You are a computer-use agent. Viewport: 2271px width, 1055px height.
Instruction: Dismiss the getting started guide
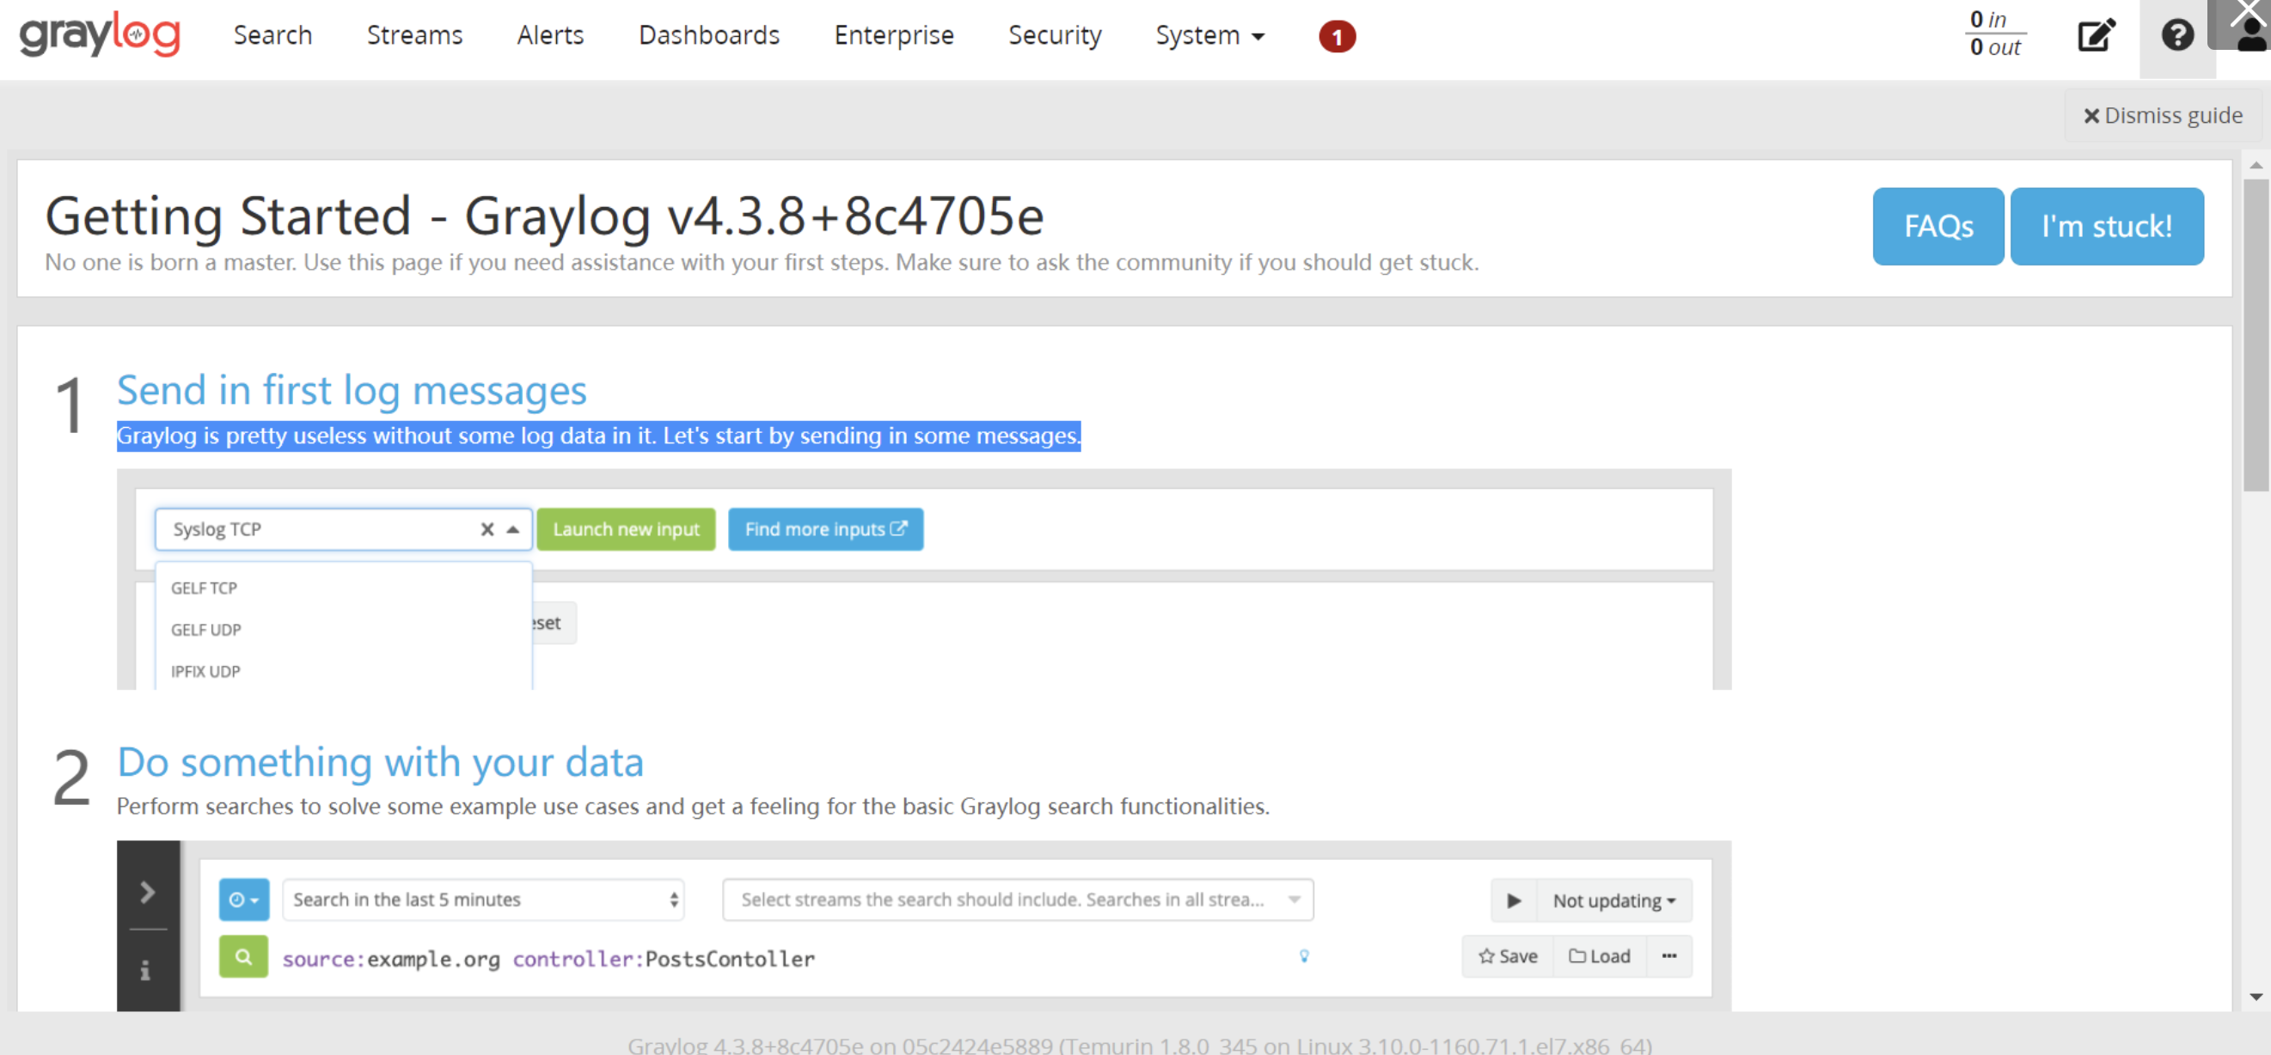(2162, 115)
